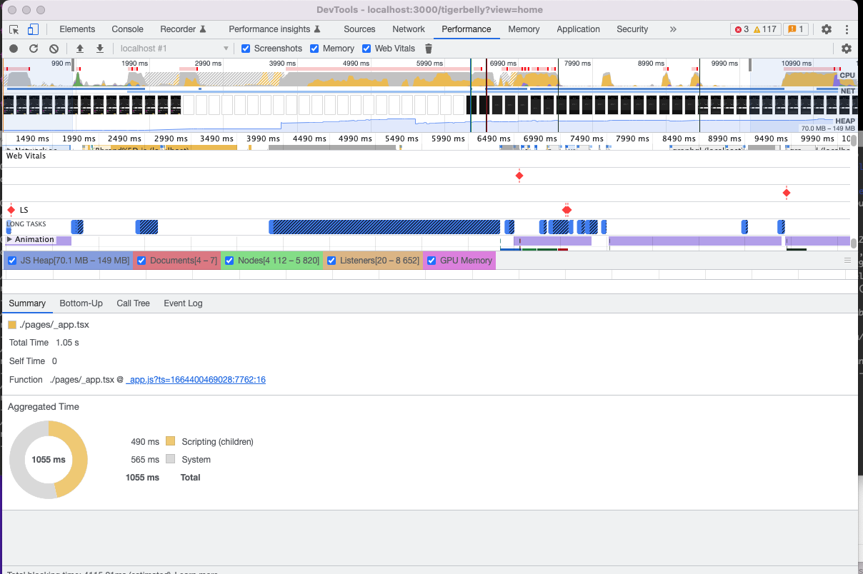Click the memory pane drag-handle menu icon
863x574 pixels.
[x=848, y=261]
